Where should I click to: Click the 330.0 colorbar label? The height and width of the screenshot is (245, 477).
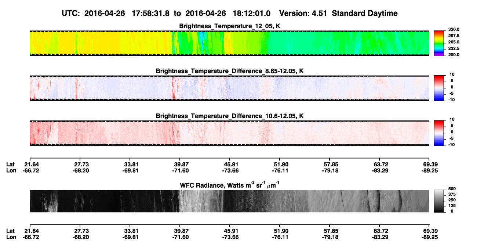coord(454,29)
